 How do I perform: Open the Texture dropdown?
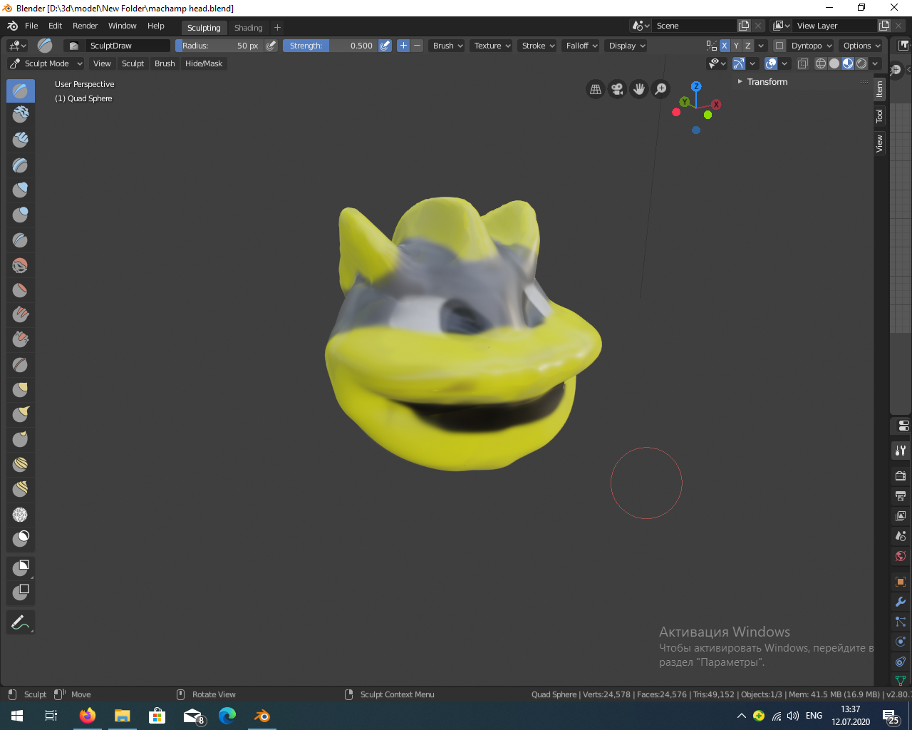point(493,46)
